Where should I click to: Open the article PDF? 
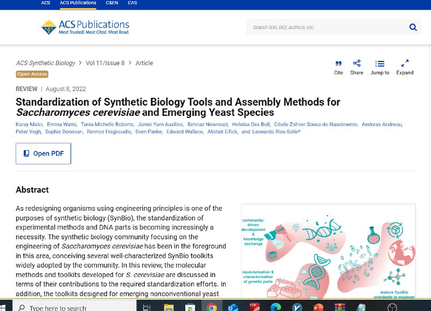tap(44, 154)
